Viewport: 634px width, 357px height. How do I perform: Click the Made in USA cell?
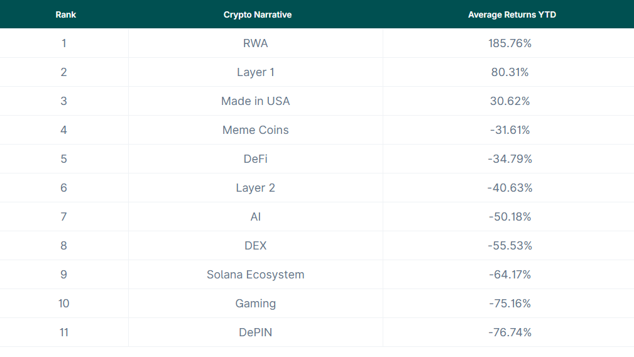256,101
